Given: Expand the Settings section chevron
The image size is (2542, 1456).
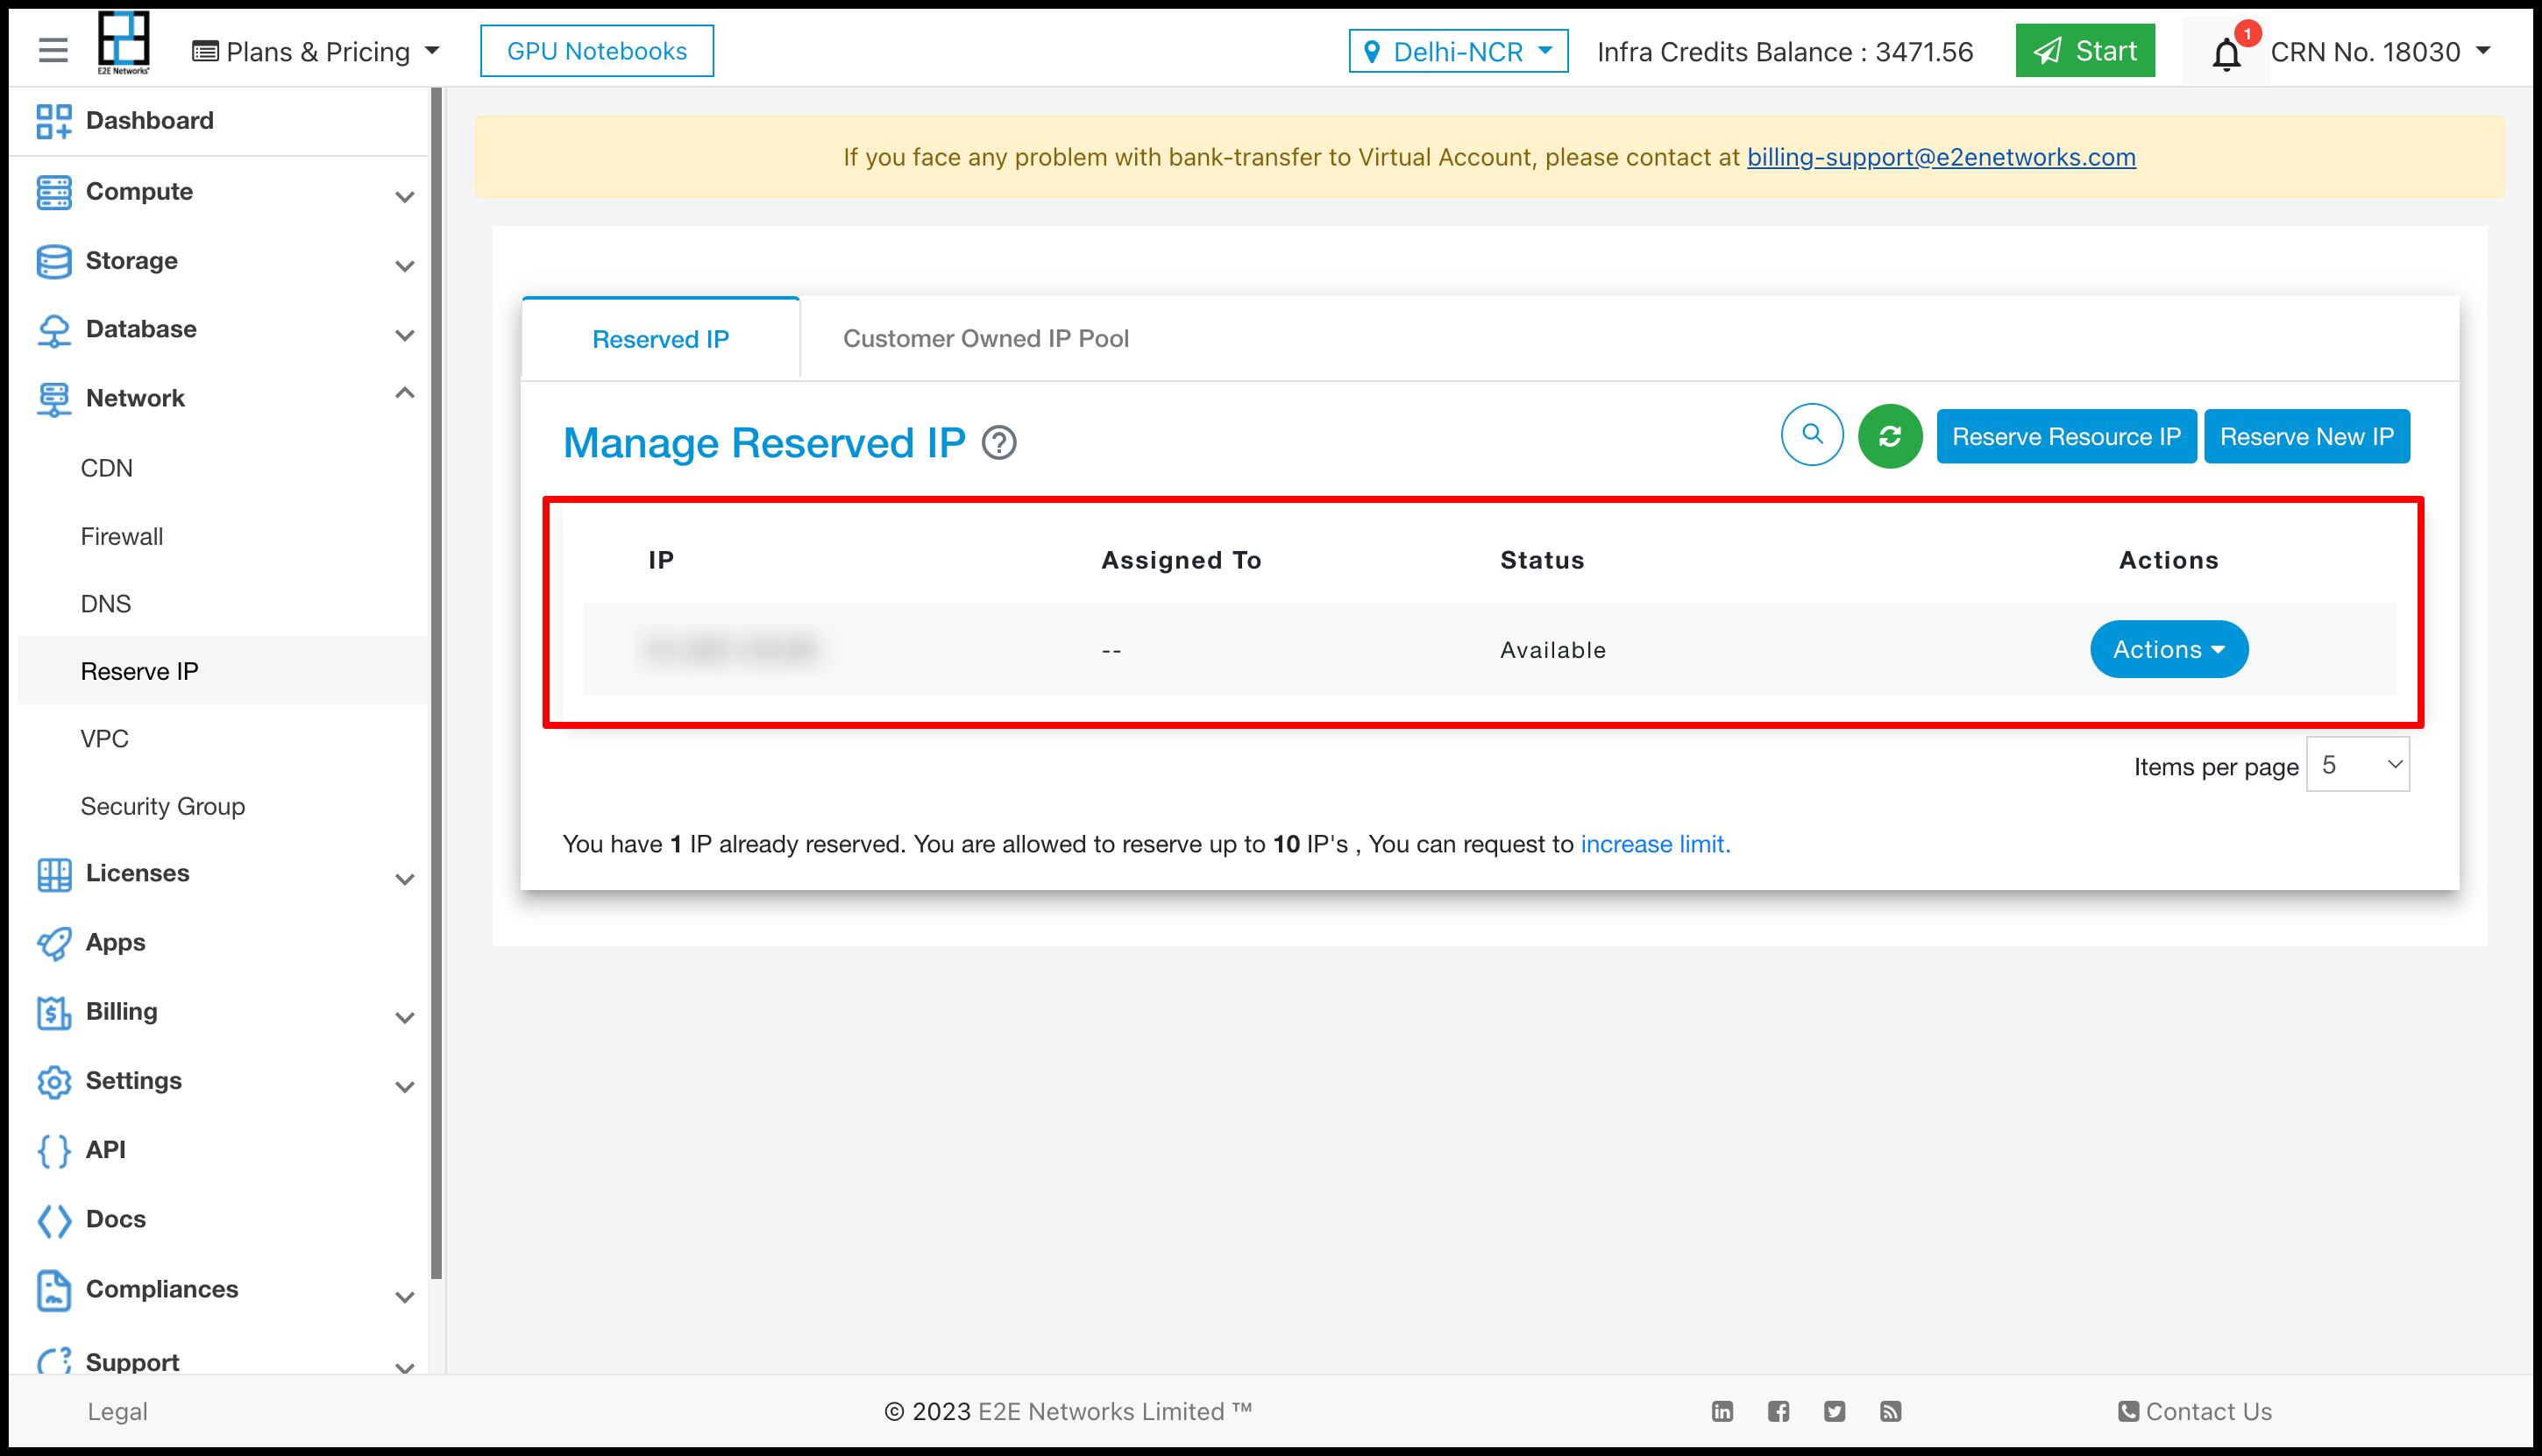Looking at the screenshot, I should (404, 1086).
